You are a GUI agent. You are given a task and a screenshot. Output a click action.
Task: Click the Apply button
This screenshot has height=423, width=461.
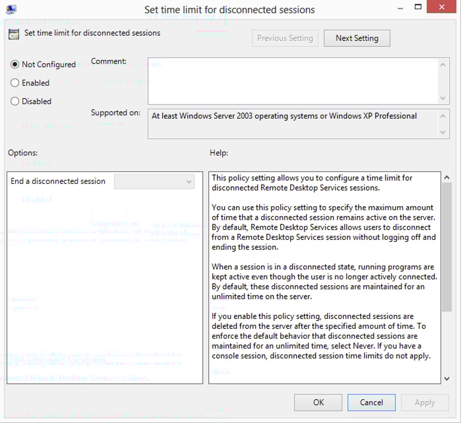click(x=425, y=402)
